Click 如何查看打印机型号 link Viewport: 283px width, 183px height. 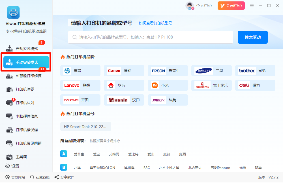click(x=155, y=23)
